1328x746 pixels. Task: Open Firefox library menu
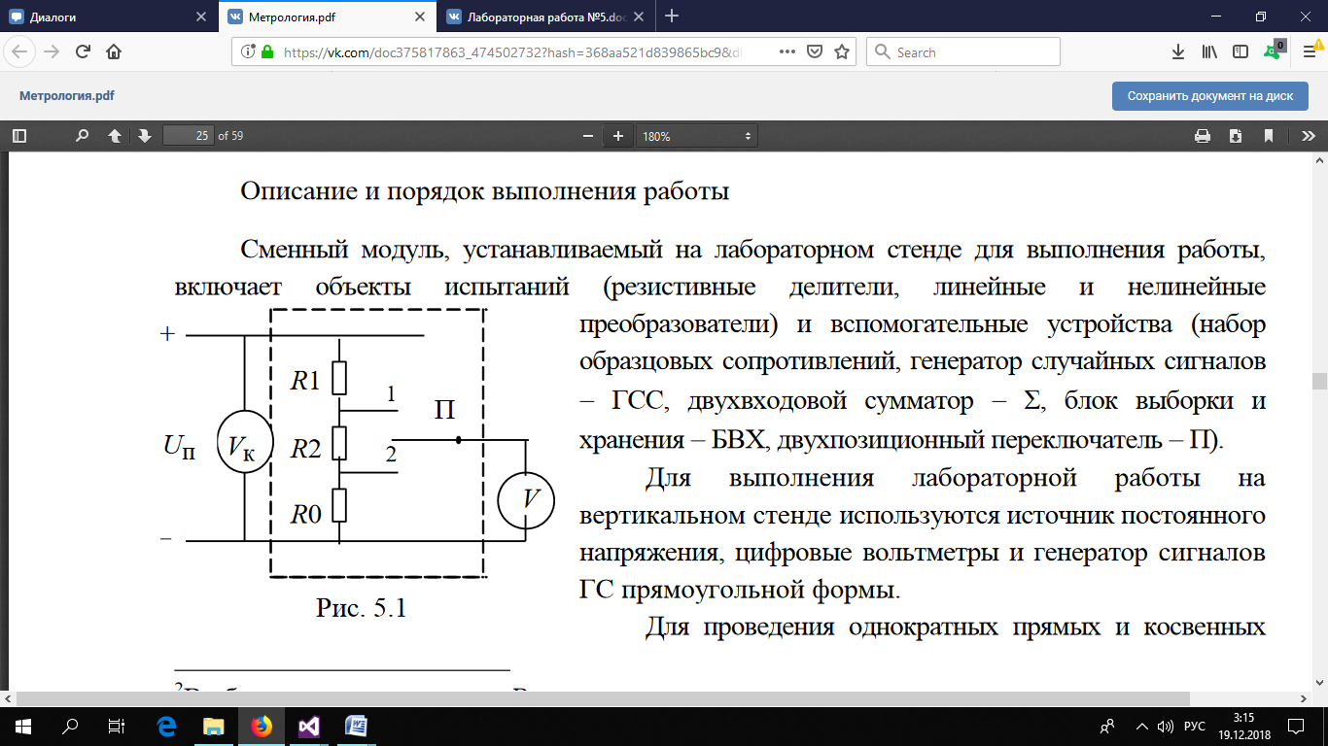pos(1209,51)
